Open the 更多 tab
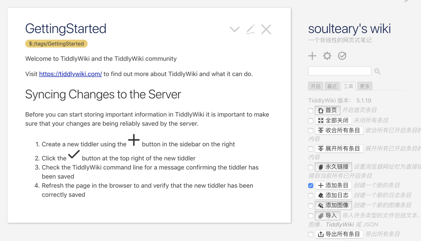 [x=365, y=86]
